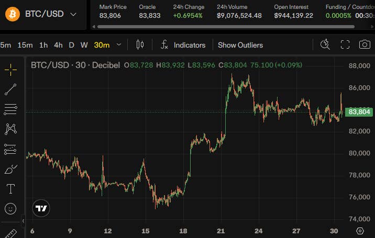This screenshot has width=375, height=238.
Task: Select the Text annotation tool
Action: pyautogui.click(x=10, y=189)
